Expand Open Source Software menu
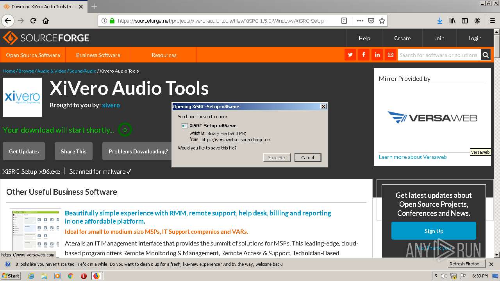 pyautogui.click(x=33, y=55)
